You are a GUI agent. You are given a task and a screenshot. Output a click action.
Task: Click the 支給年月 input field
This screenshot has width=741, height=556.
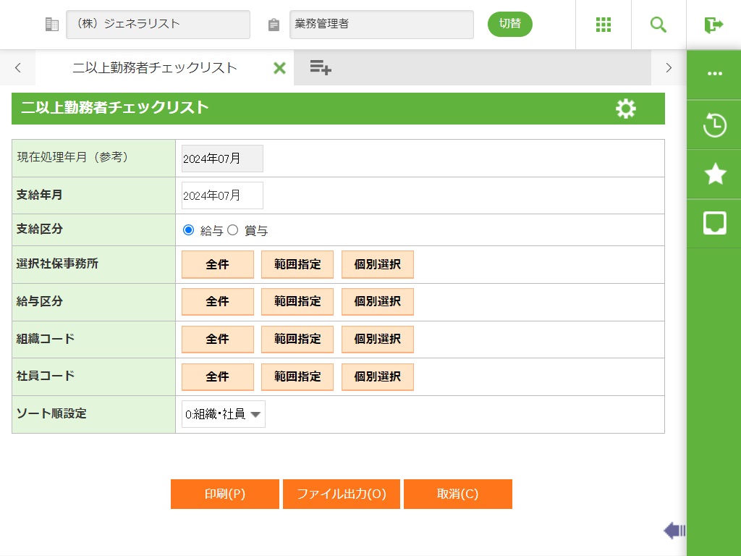(222, 195)
